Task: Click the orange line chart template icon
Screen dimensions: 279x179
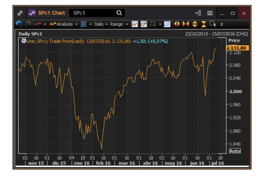Action: (135, 24)
